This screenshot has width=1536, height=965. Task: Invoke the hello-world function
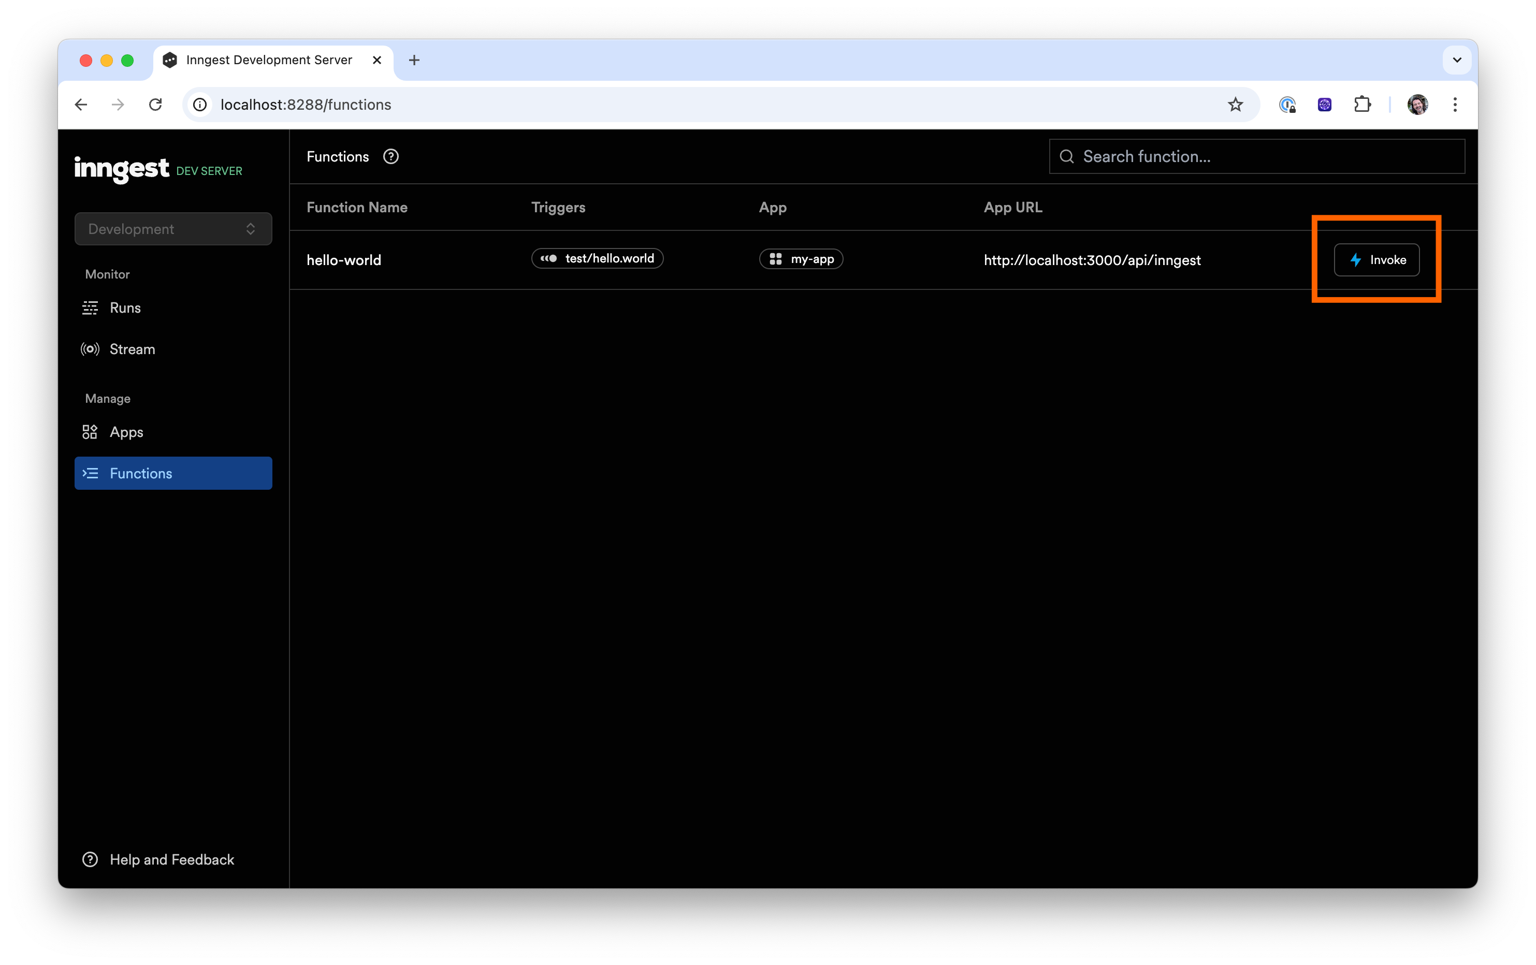pos(1376,259)
